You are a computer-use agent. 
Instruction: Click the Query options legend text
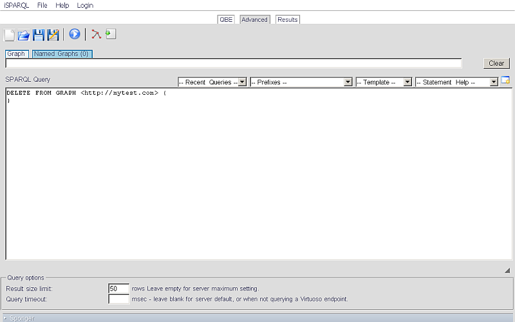click(x=26, y=278)
